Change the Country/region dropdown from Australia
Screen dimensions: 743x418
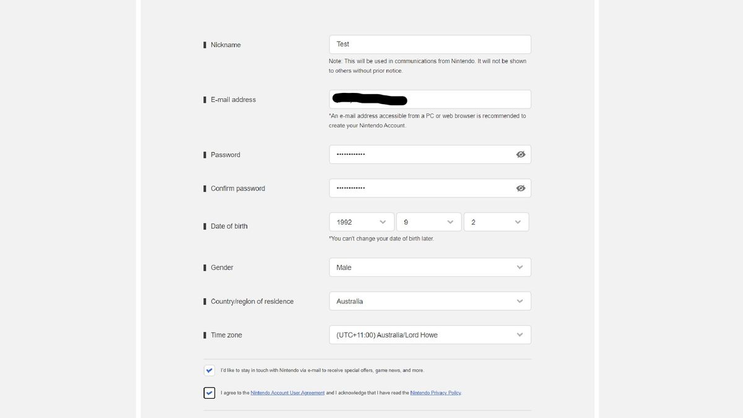(x=430, y=301)
